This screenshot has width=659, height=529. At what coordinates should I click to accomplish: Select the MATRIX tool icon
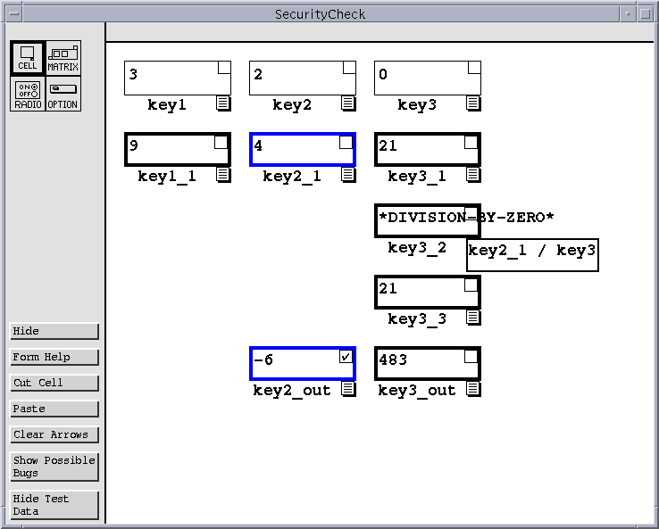pos(63,58)
